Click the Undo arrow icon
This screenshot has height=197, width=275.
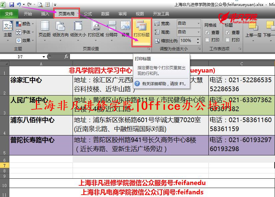pos(19,5)
